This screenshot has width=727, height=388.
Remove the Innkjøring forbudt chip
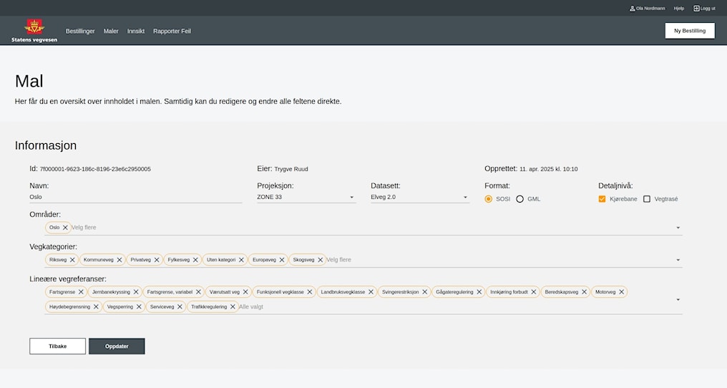click(534, 292)
